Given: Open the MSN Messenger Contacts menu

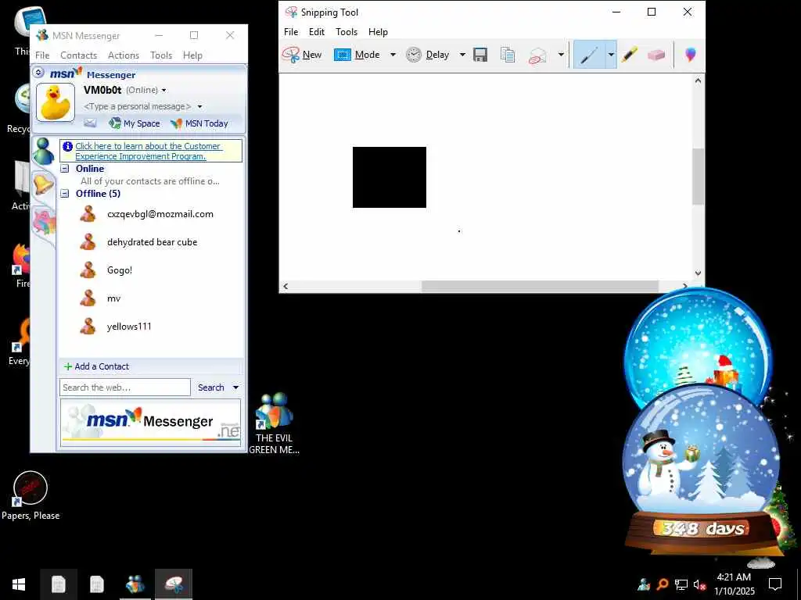Looking at the screenshot, I should (x=79, y=55).
